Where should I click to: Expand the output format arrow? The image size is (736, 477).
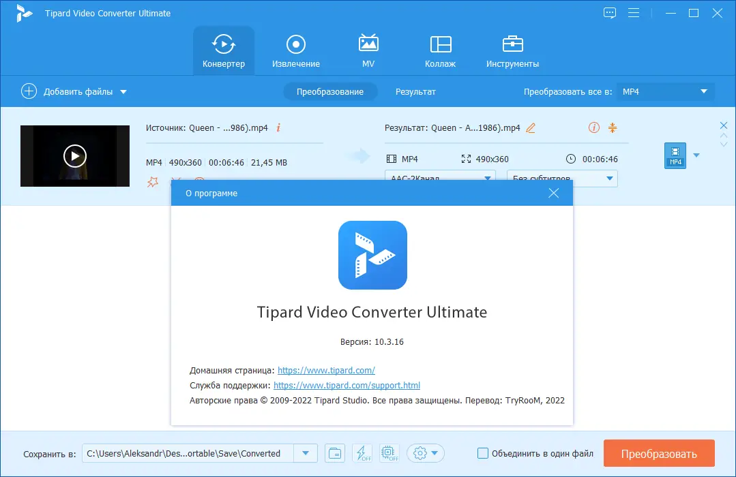pyautogui.click(x=696, y=155)
